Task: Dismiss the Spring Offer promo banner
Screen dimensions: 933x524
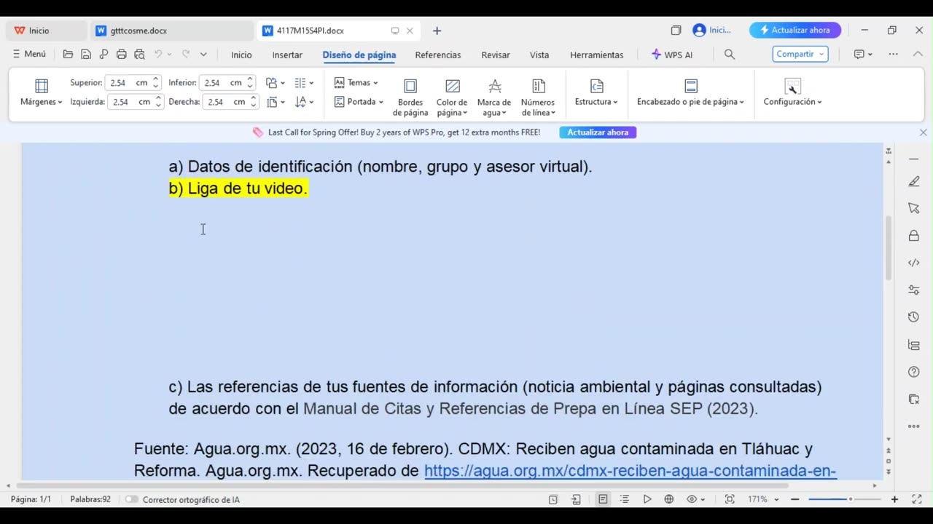Action: (x=923, y=132)
